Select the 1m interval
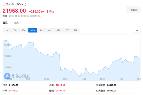This screenshot has height=95, width=143. (7, 30)
